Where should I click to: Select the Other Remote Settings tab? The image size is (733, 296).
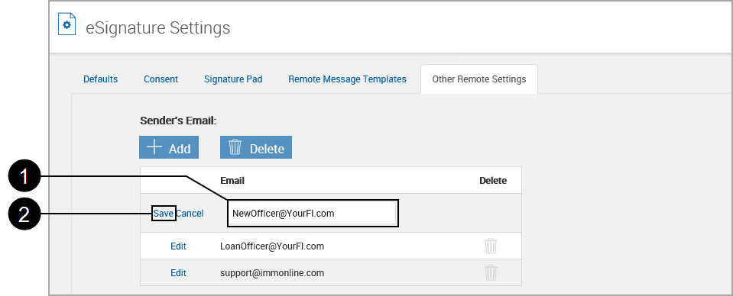click(479, 79)
